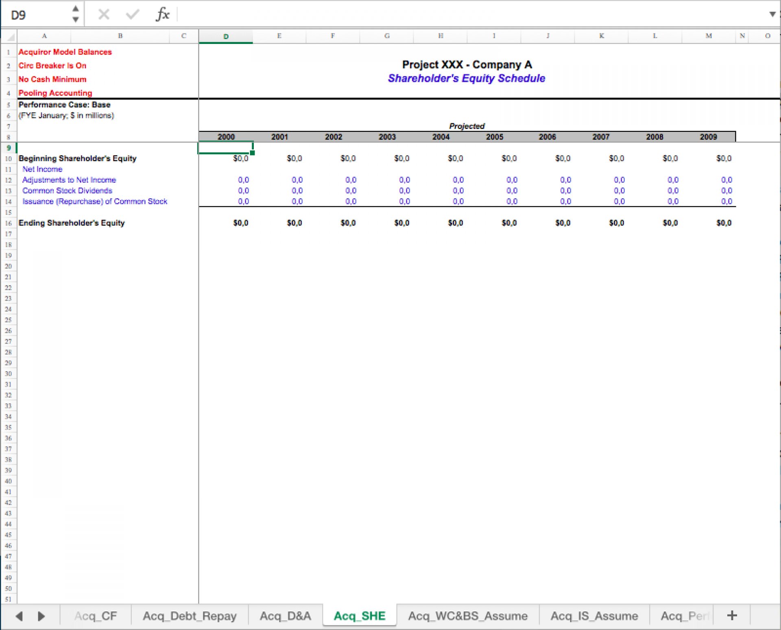Switch to the Acq_IS_Assume sheet tab

[x=594, y=616]
